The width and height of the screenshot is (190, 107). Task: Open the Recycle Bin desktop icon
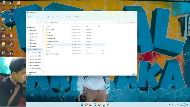(x=4, y=3)
